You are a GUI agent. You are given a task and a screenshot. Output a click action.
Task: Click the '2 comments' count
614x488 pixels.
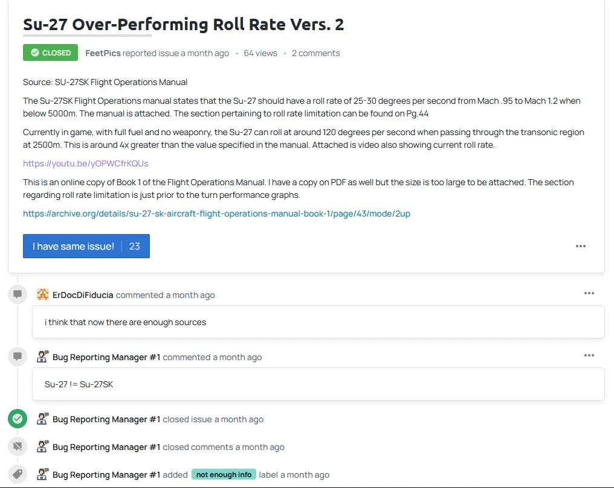(315, 53)
